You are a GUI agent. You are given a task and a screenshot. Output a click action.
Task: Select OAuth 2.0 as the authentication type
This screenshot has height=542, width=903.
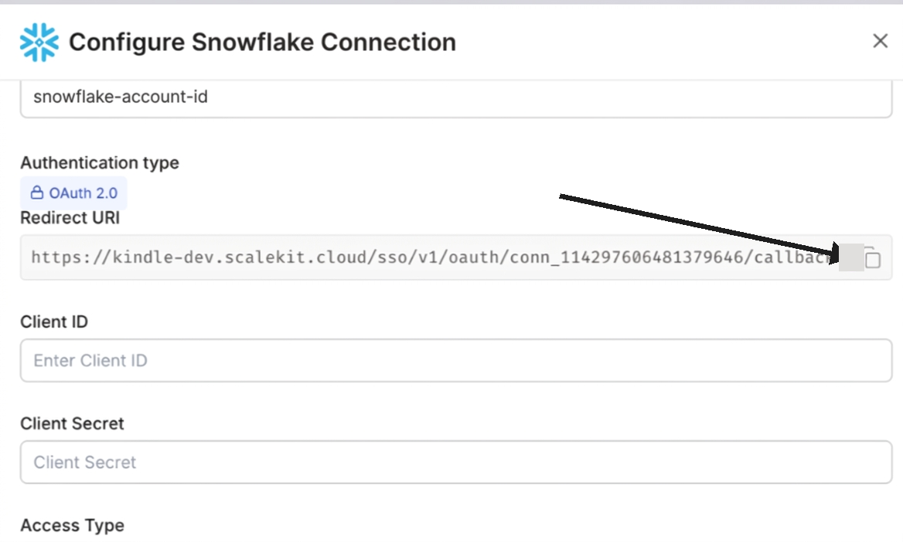coord(73,193)
